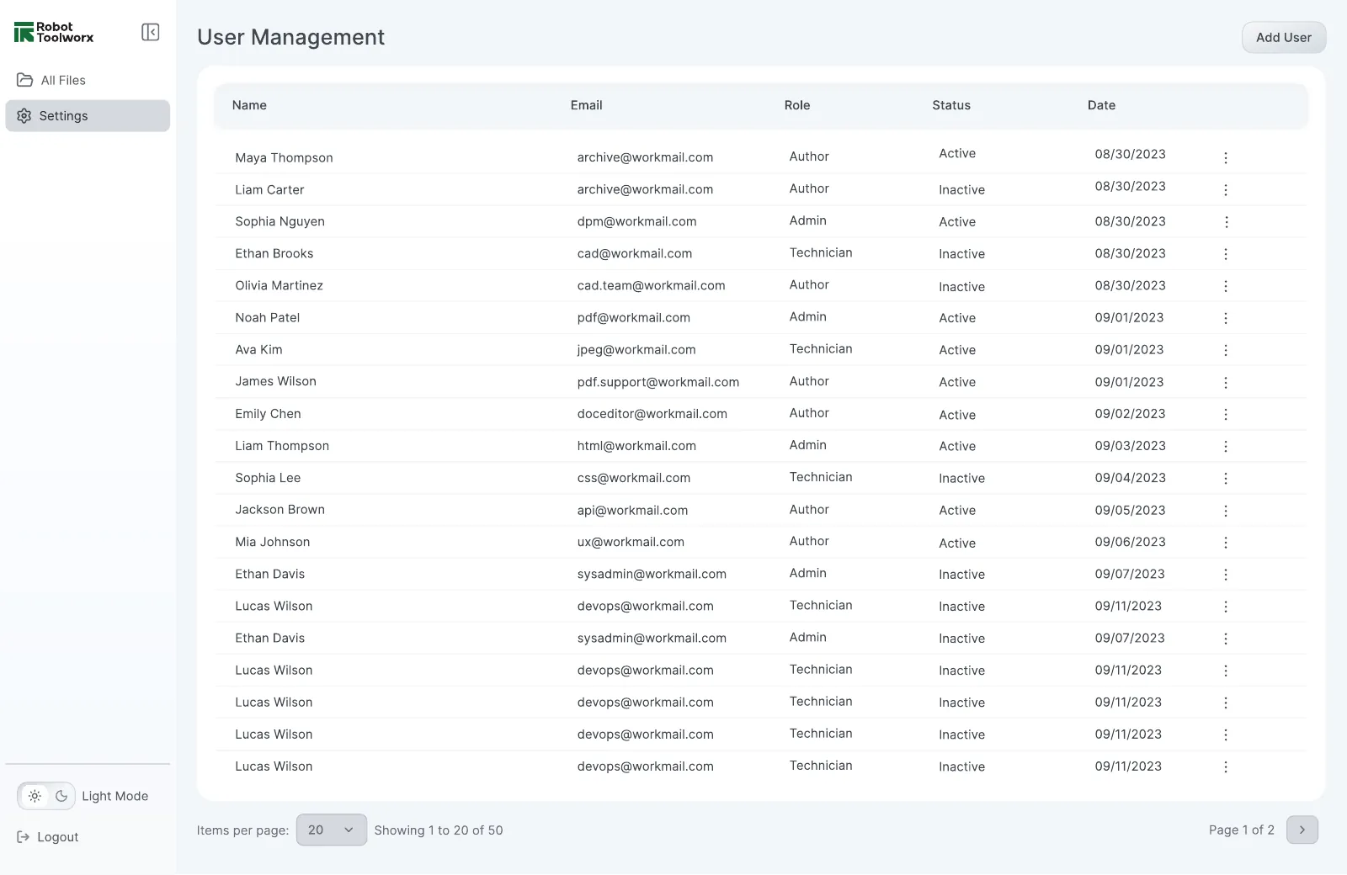Viewport: 1347px width, 875px height.
Task: Open kebab menu for Olivia Martinez
Action: [1226, 286]
